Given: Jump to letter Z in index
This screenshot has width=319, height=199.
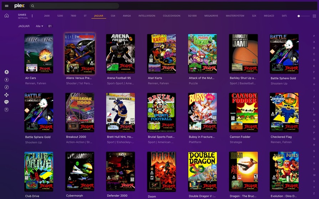Looking at the screenshot, I should (314, 193).
